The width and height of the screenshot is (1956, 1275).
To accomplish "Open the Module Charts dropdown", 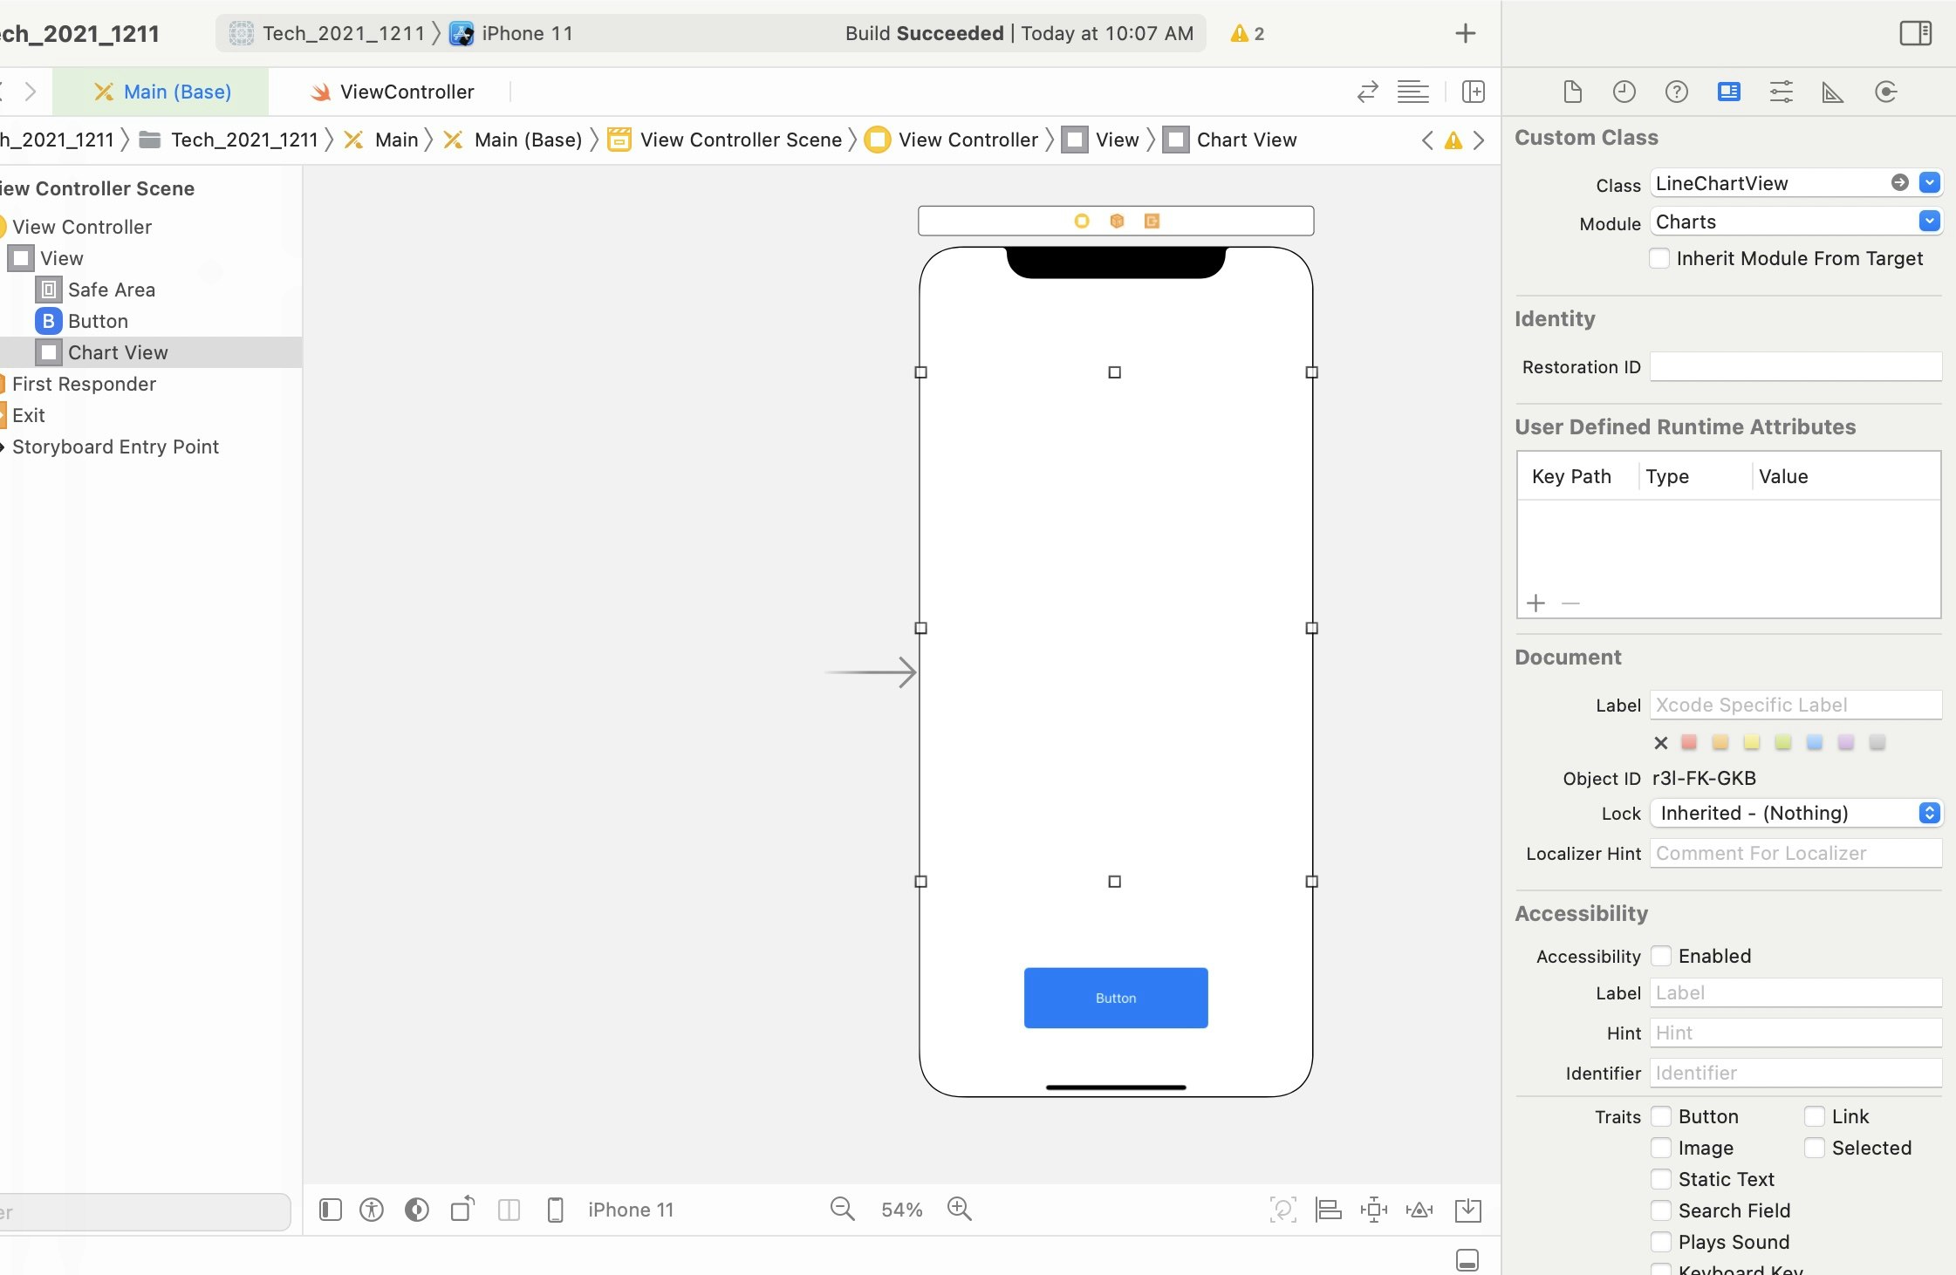I will click(1929, 222).
